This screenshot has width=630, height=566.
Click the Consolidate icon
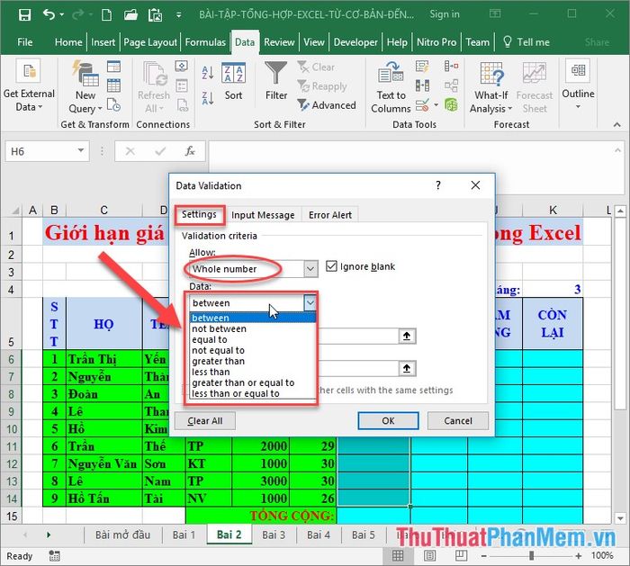tap(451, 66)
